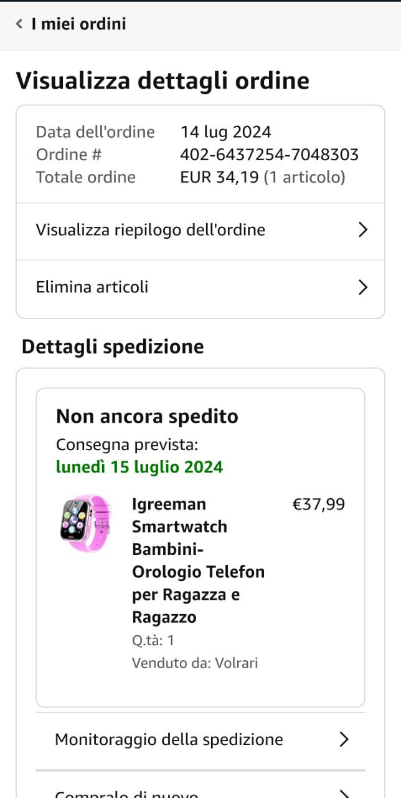Click chevron beside Monitoraggio della spedizione
This screenshot has height=798, width=401.
[x=344, y=739]
